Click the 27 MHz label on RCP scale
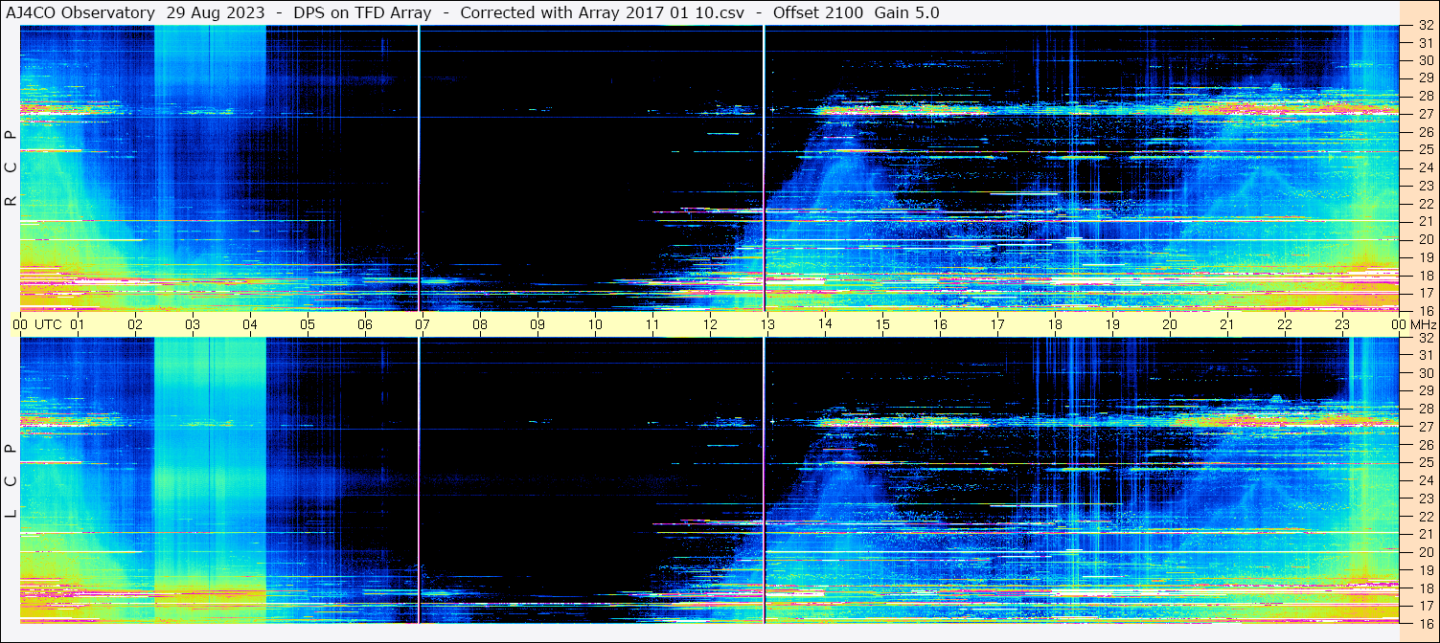This screenshot has width=1440, height=643. tap(1424, 114)
